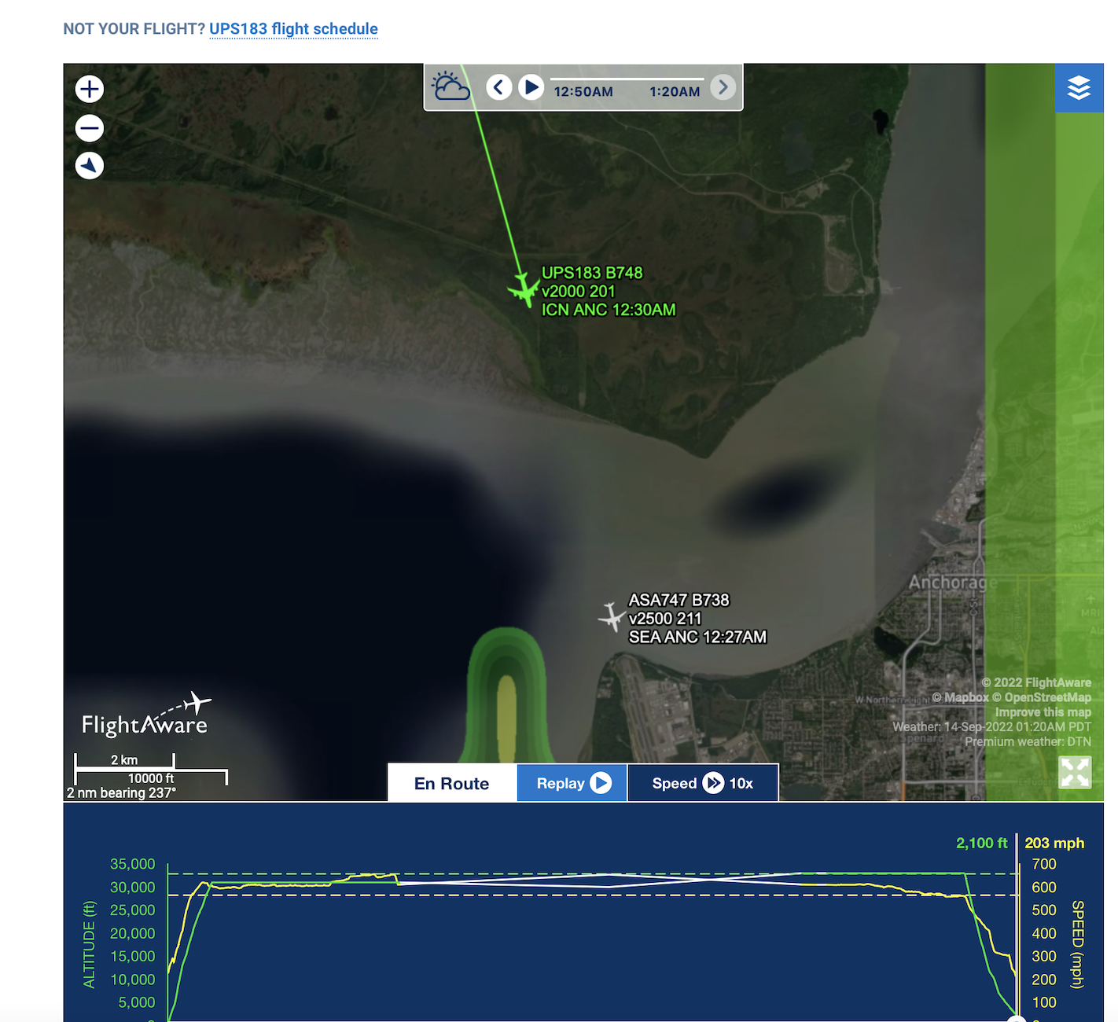Click the 1:20AM weather time label
Image resolution: width=1118 pixels, height=1022 pixels.
pyautogui.click(x=675, y=92)
